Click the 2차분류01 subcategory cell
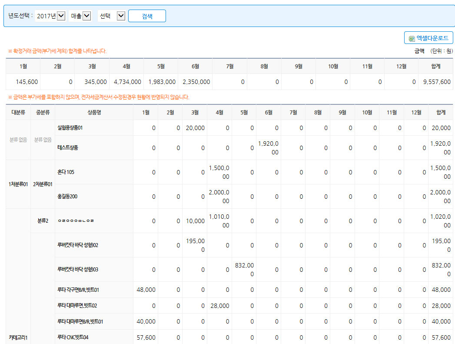Screen dimensions: 455x344 (43, 184)
